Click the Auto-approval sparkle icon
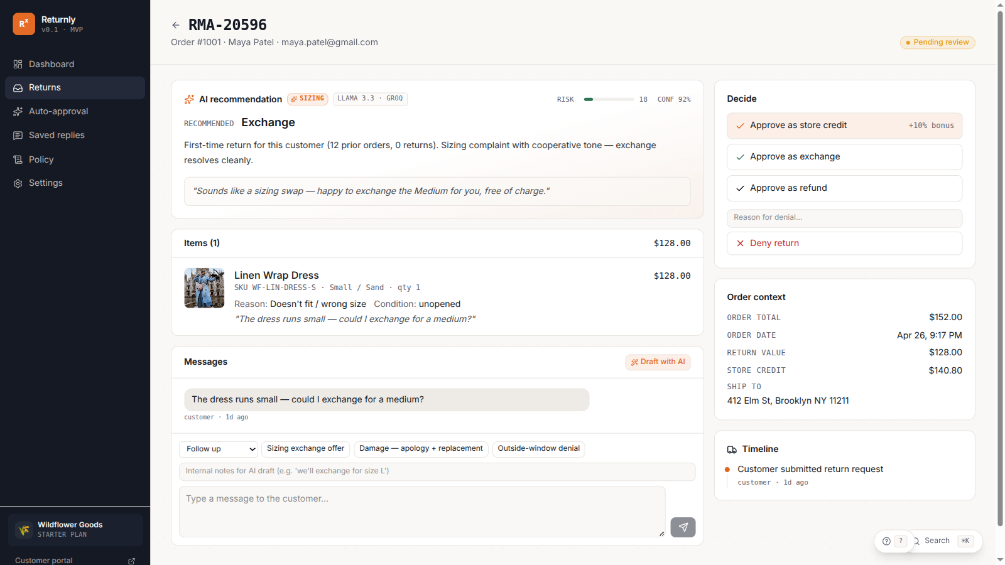Viewport: 1005px width, 565px height. point(18,112)
